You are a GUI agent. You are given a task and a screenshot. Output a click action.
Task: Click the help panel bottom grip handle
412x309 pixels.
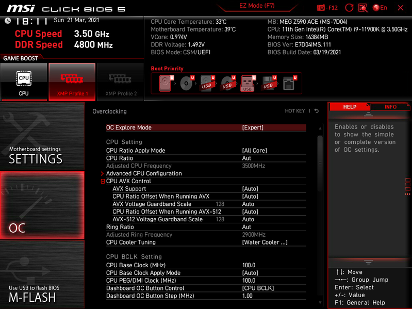coord(368,263)
